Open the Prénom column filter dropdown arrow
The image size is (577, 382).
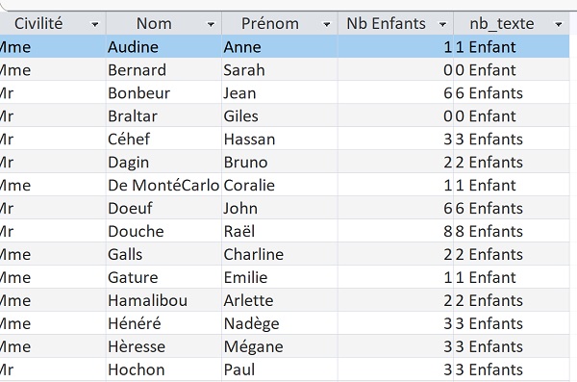click(x=326, y=24)
